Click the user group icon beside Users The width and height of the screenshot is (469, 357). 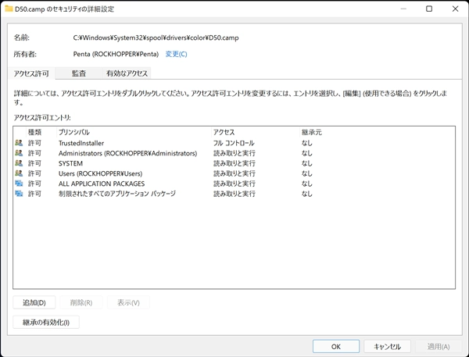pos(19,173)
